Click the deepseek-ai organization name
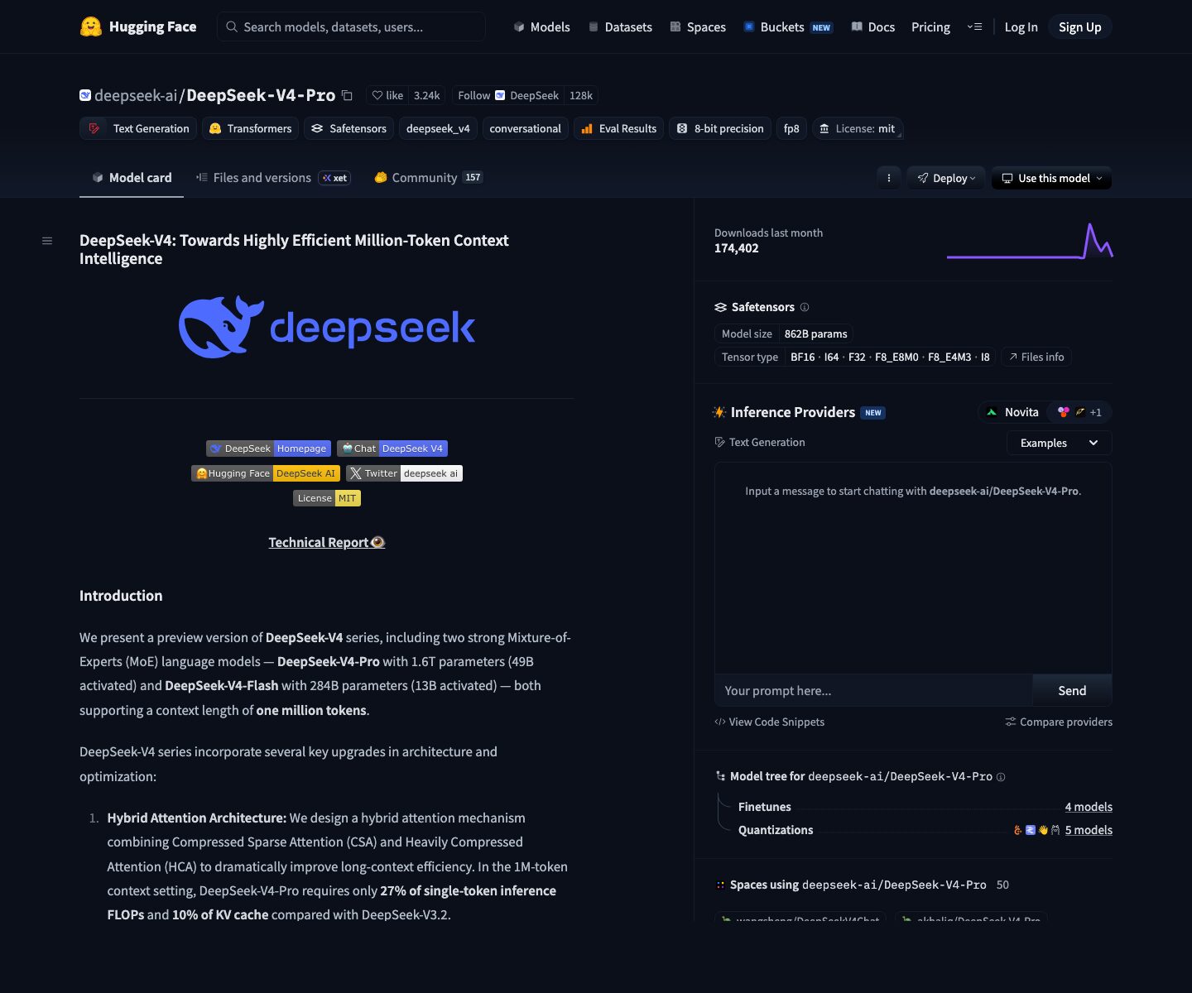The height and width of the screenshot is (993, 1192). (136, 95)
